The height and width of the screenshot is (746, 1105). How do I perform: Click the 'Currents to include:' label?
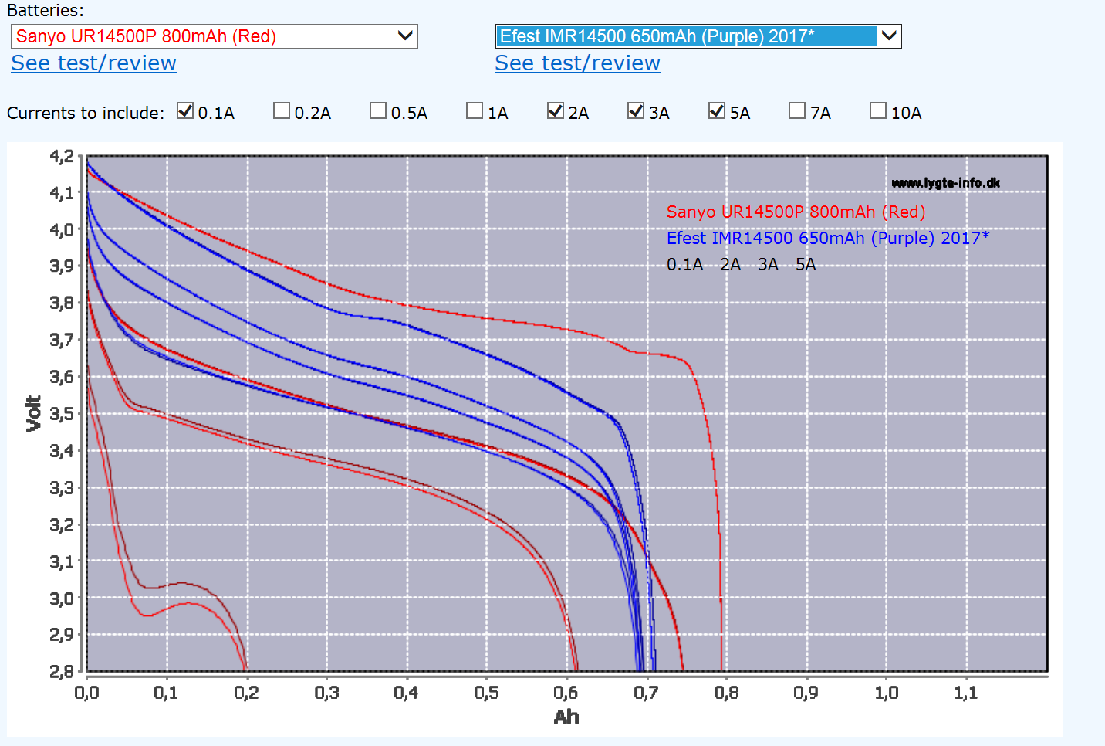86,114
